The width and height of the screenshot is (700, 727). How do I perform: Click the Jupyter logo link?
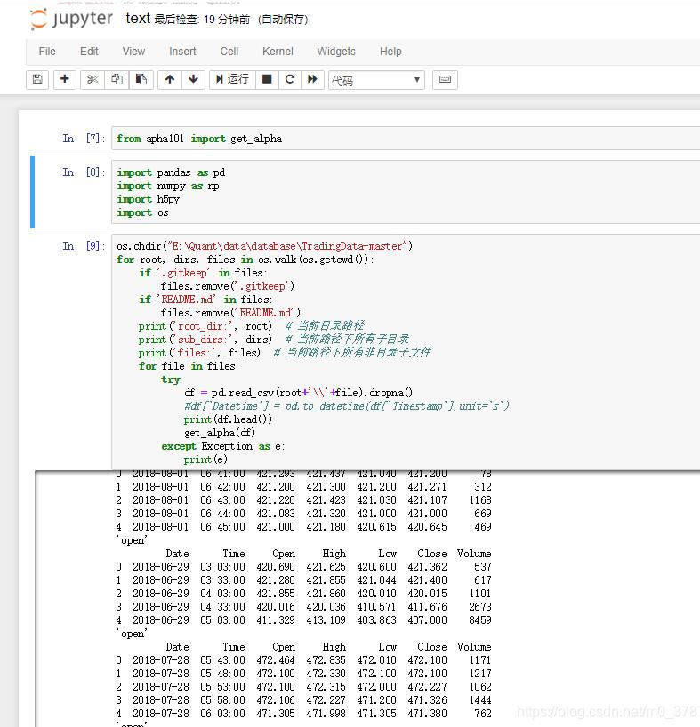(71, 19)
